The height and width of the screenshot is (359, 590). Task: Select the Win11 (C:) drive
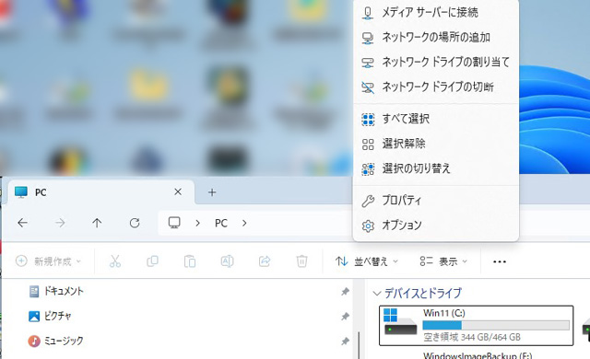tap(476, 325)
